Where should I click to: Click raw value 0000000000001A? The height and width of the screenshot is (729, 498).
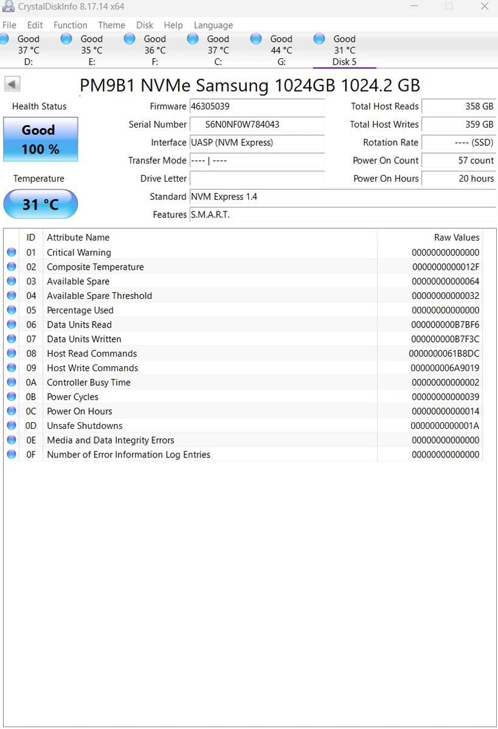[x=445, y=426]
